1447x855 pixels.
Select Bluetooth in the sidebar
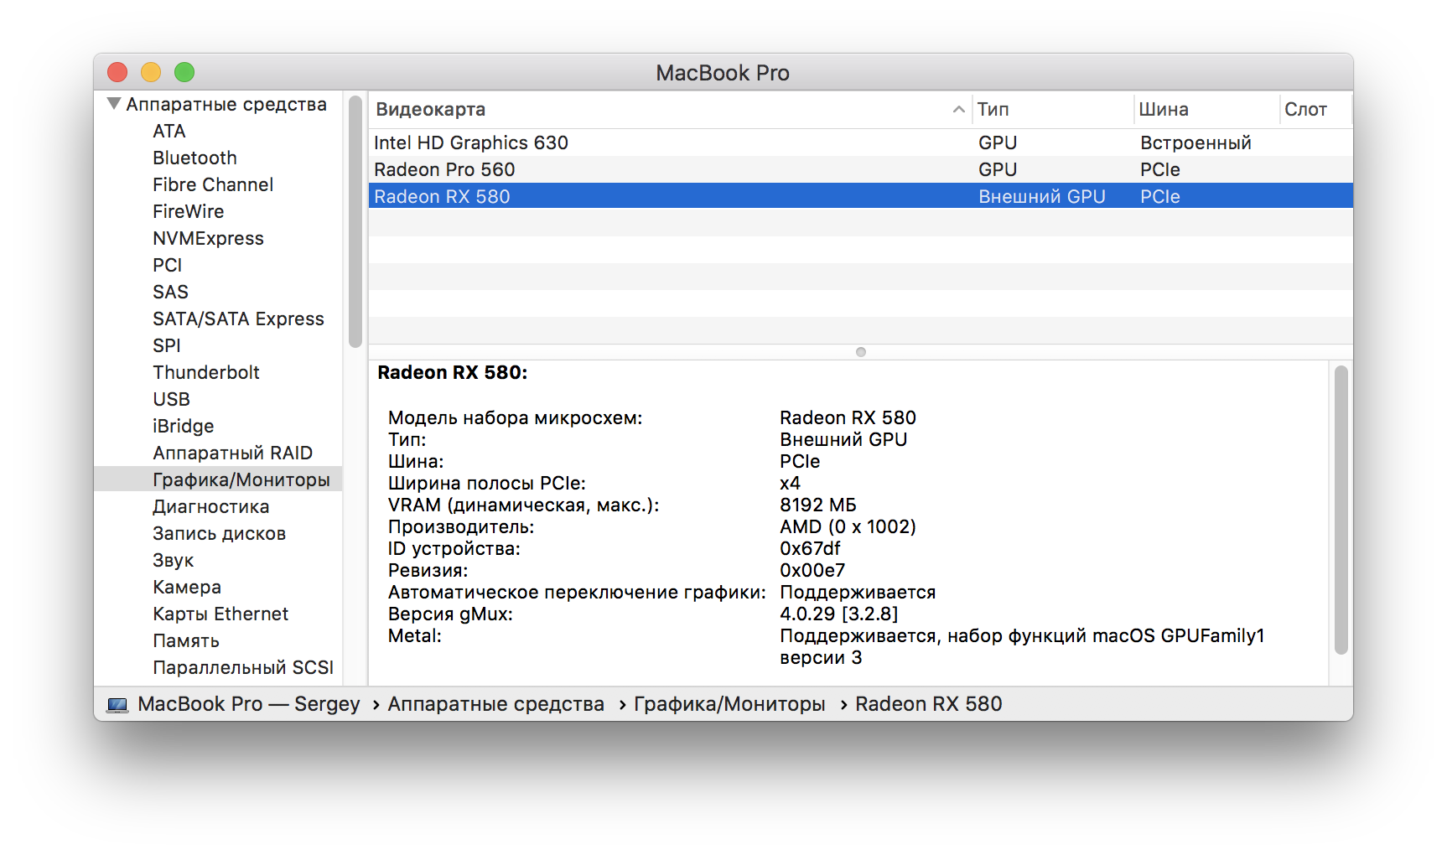tap(194, 158)
